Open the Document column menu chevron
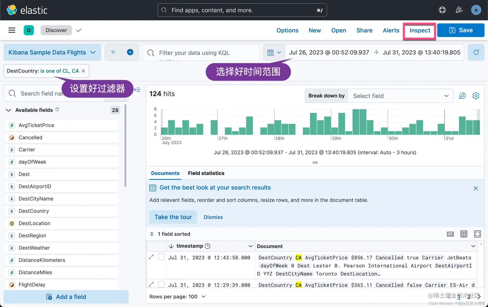 click(473, 246)
